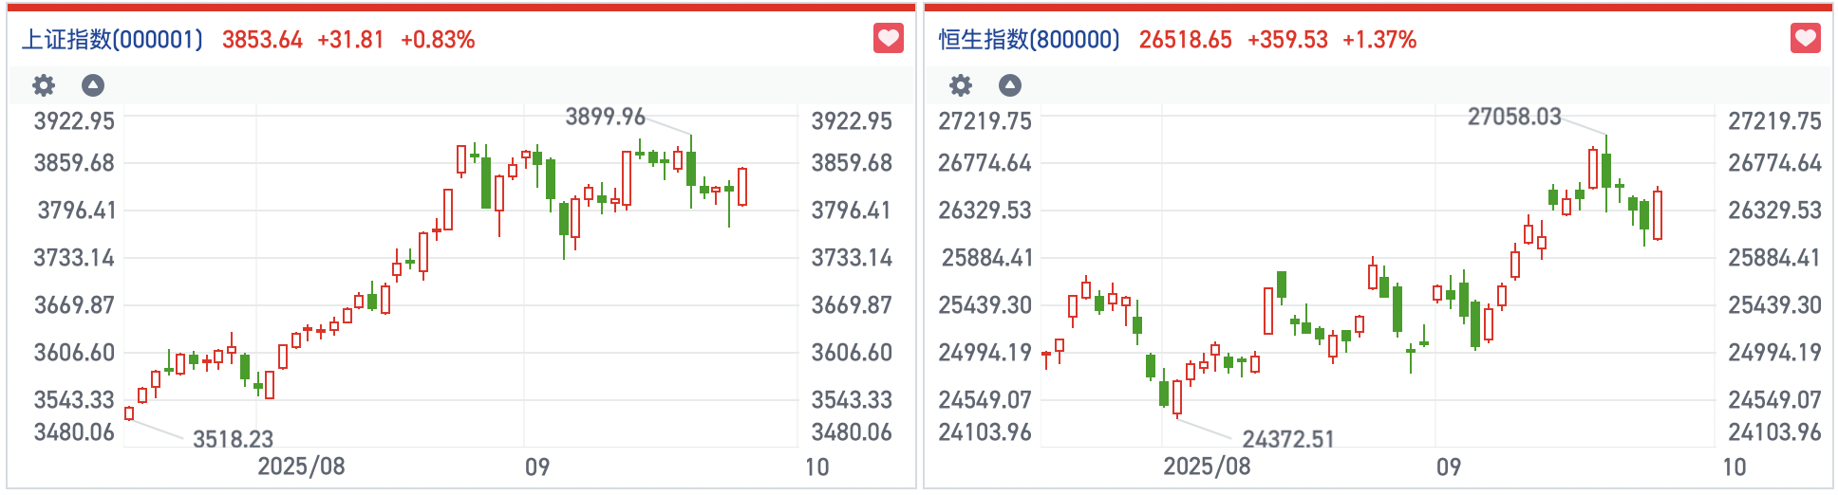Screen dimensions: 1838x495
Task: Toggle favorite heart for 恒生指数
Action: click(x=1805, y=39)
